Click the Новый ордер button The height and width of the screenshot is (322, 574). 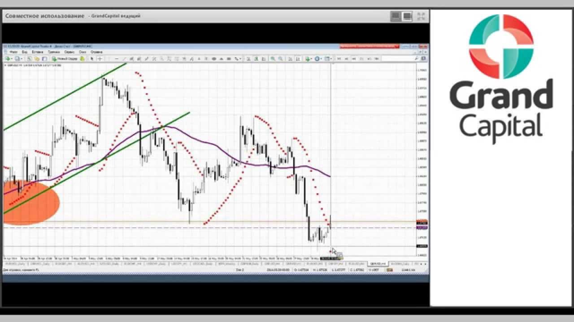point(65,59)
